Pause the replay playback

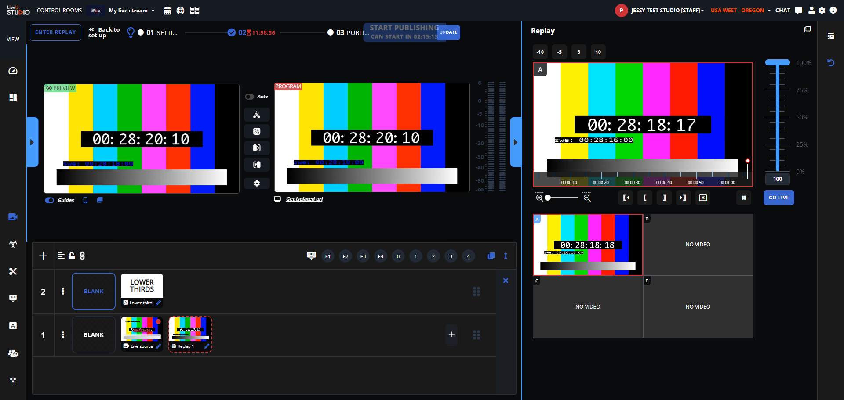(x=744, y=198)
